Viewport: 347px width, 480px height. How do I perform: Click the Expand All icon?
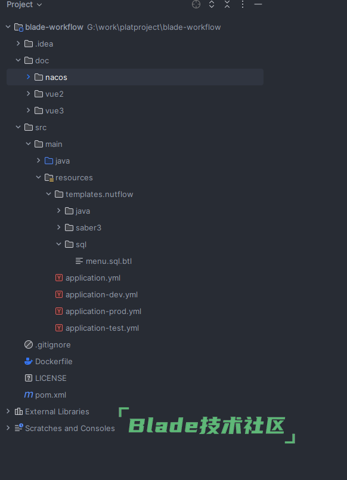[x=212, y=4]
